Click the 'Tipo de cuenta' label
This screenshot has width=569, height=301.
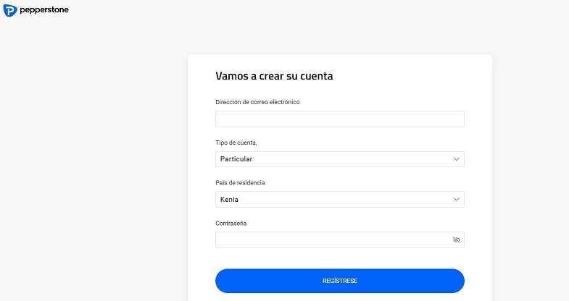pyautogui.click(x=236, y=143)
